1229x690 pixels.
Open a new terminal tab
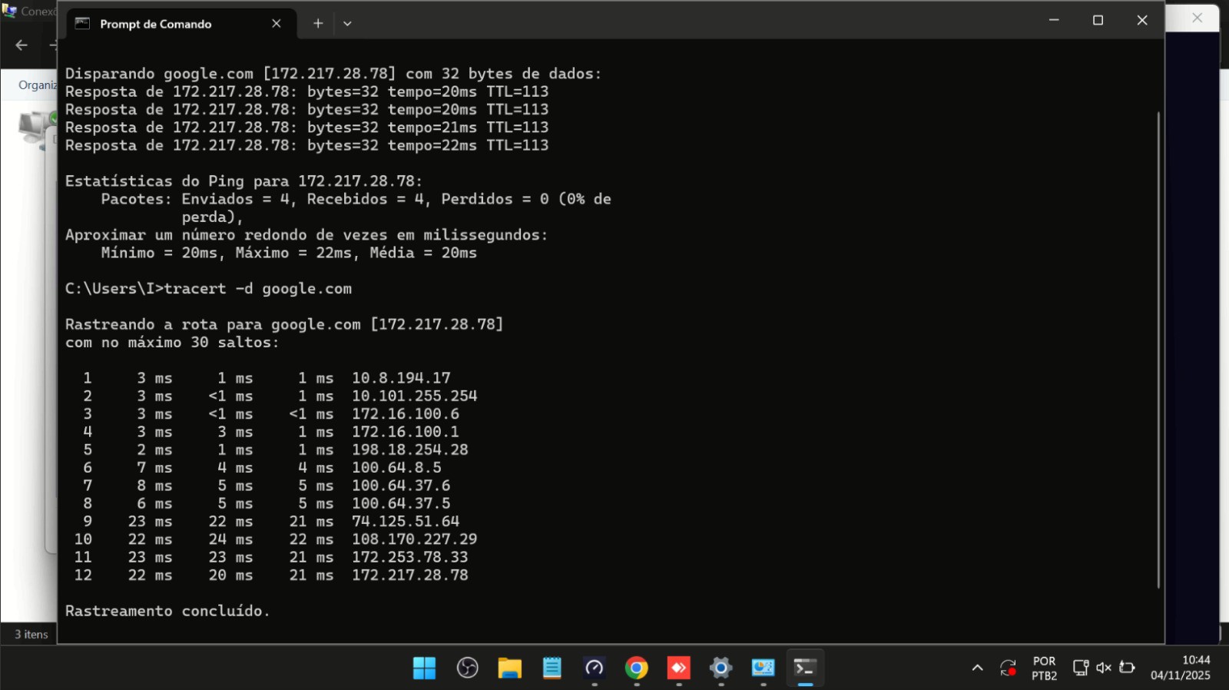[x=317, y=23]
